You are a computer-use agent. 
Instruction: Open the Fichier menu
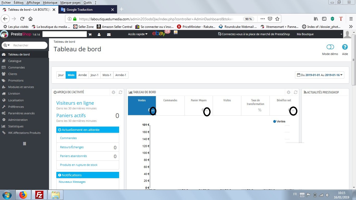6,2
